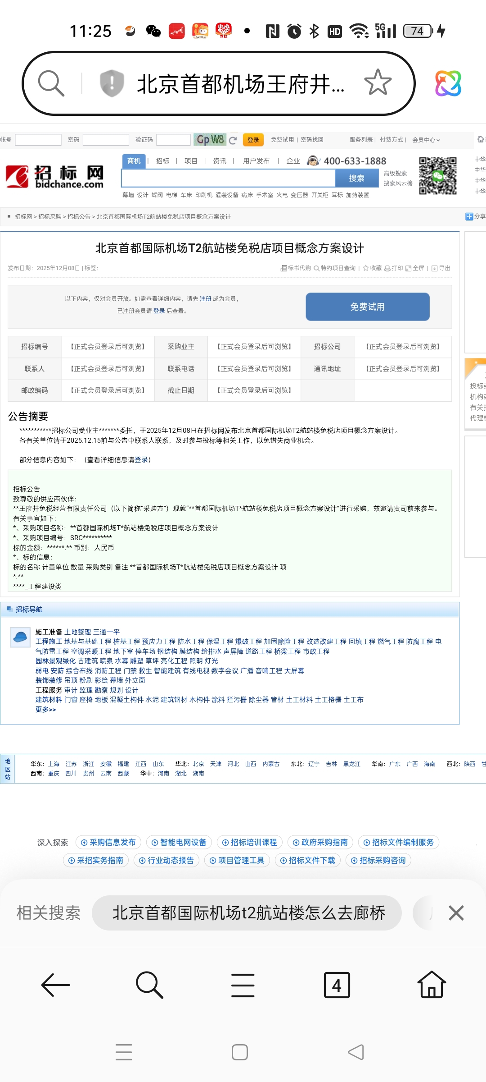Tap the 政府采购指南 suggestion chip
This screenshot has height=1082, width=486.
pos(320,842)
